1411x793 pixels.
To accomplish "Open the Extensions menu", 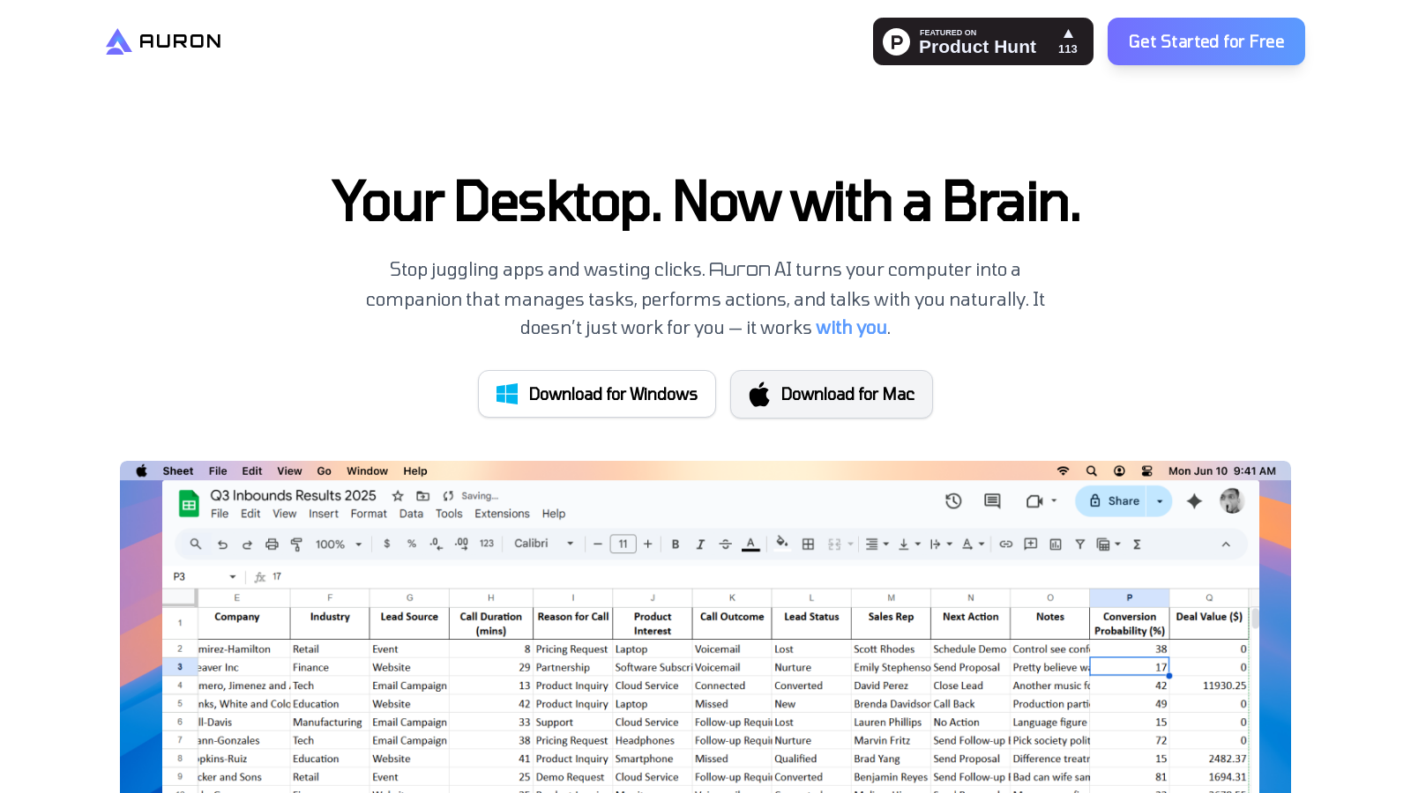I will [502, 514].
